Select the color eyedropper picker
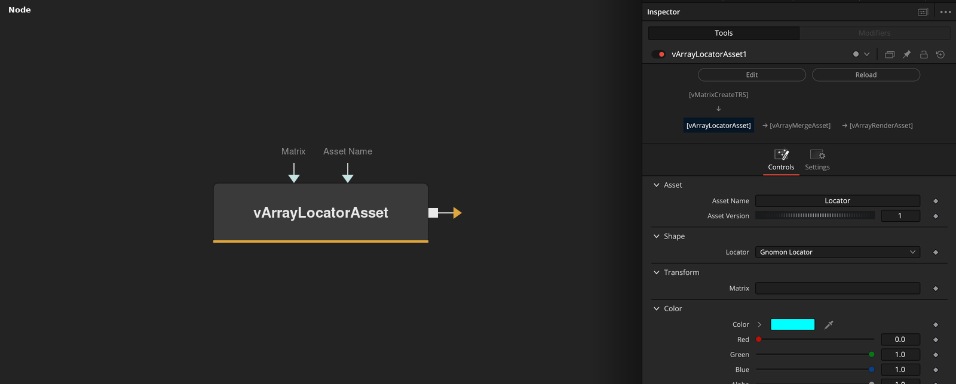 point(829,324)
